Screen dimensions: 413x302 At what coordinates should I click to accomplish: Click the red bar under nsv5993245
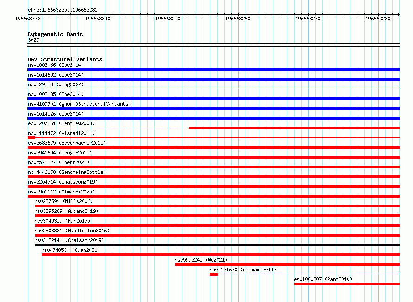point(287,264)
